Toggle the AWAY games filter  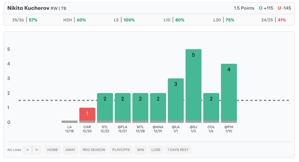[x=70, y=150]
